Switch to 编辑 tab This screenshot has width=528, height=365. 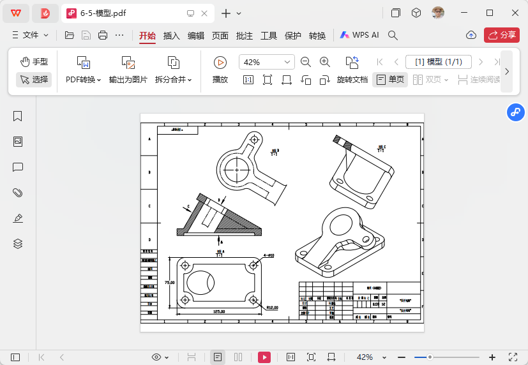click(x=195, y=35)
